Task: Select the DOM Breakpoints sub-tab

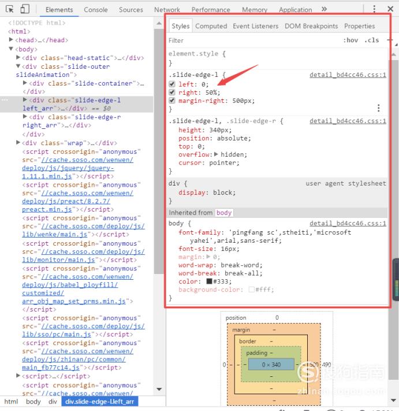Action: click(311, 26)
